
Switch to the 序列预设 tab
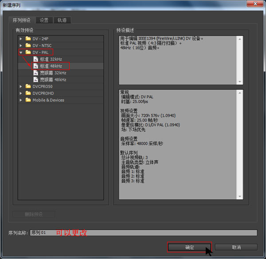tap(22, 20)
